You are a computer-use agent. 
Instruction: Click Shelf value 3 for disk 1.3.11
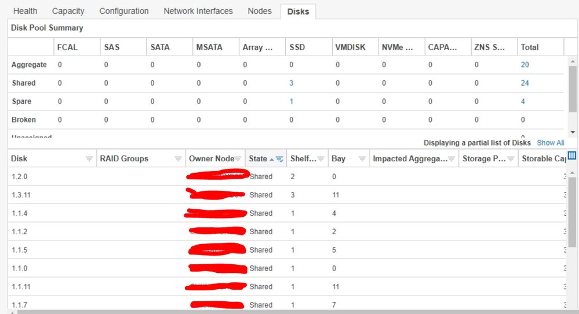293,195
